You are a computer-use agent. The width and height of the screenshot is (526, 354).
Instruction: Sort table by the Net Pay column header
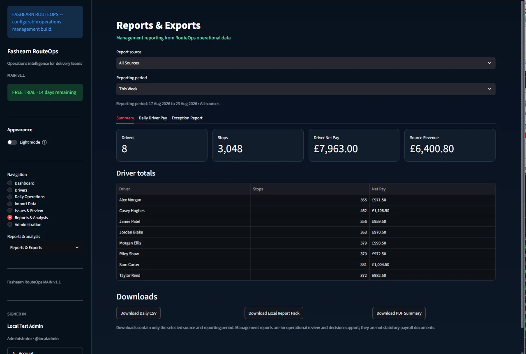432,189
